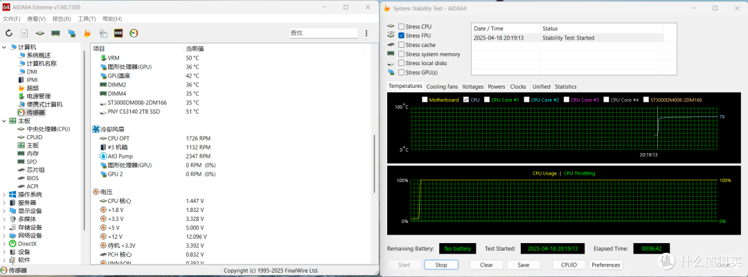Select 内存 memory tree item
The height and width of the screenshot is (277, 748).
(33, 154)
